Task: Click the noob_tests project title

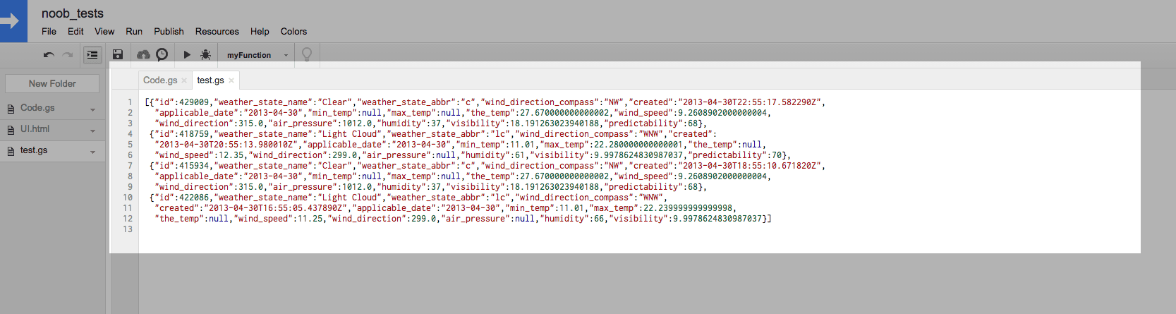Action: pyautogui.click(x=73, y=13)
